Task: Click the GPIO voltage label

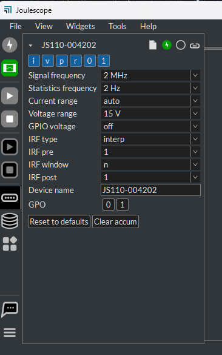Action: (52, 126)
